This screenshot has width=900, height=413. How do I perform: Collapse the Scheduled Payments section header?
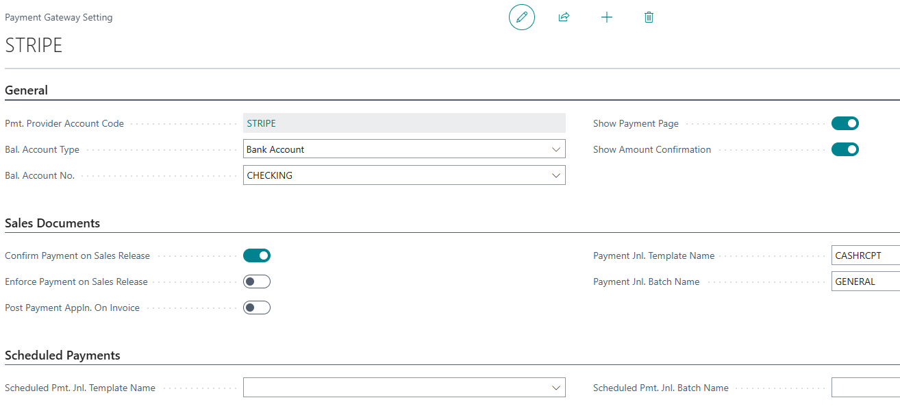[x=62, y=355]
